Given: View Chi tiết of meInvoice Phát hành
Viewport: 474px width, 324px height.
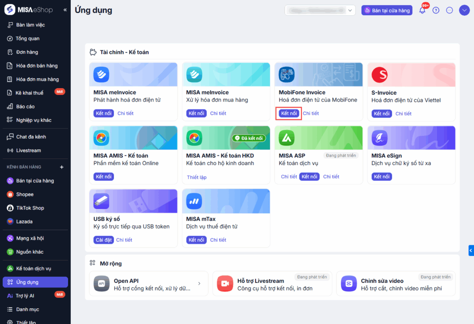Looking at the screenshot, I should [x=125, y=113].
